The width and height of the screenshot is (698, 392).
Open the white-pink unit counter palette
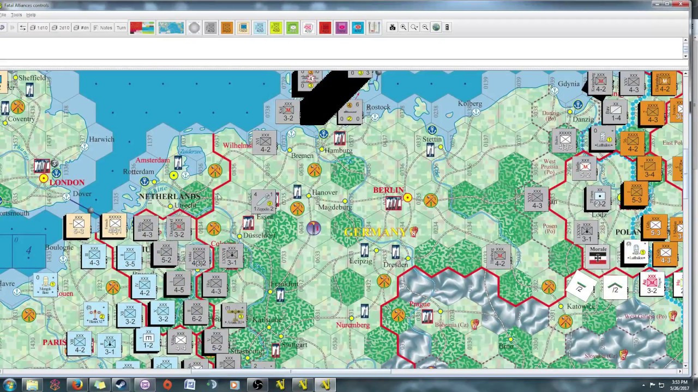[x=309, y=27]
